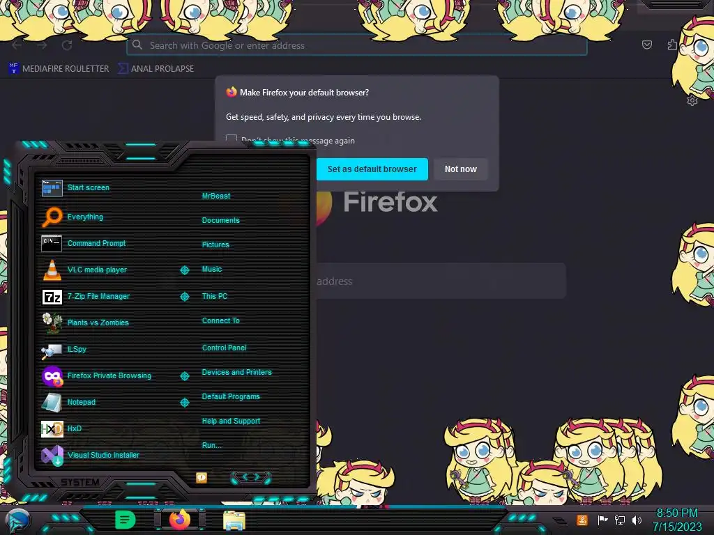The height and width of the screenshot is (535, 714).
Task: Open the Run... dialog
Action: [x=211, y=445]
